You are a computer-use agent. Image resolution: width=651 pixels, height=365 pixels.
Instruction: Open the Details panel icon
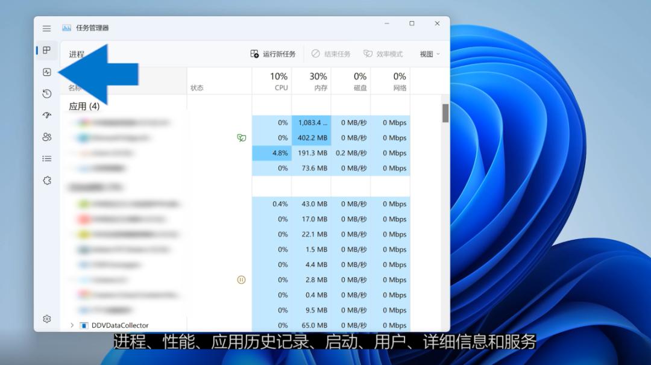(x=47, y=158)
